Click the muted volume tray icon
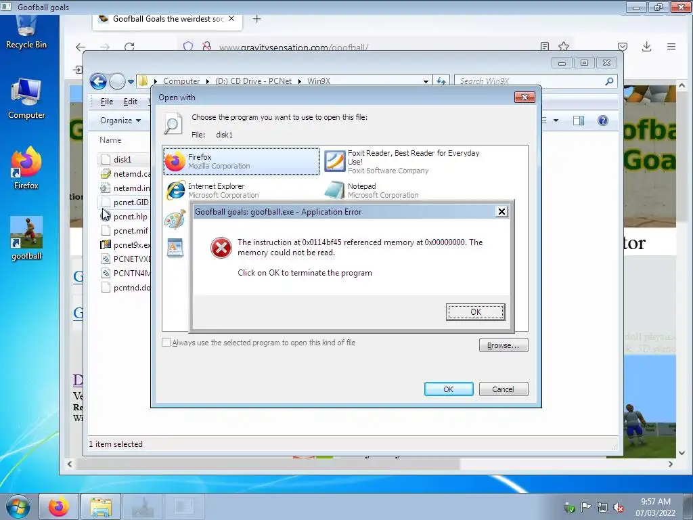Image resolution: width=693 pixels, height=520 pixels. point(619,508)
